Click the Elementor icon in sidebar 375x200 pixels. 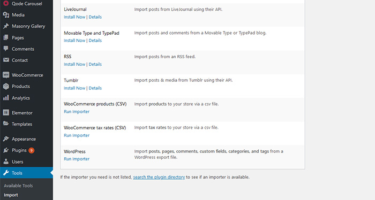6,112
